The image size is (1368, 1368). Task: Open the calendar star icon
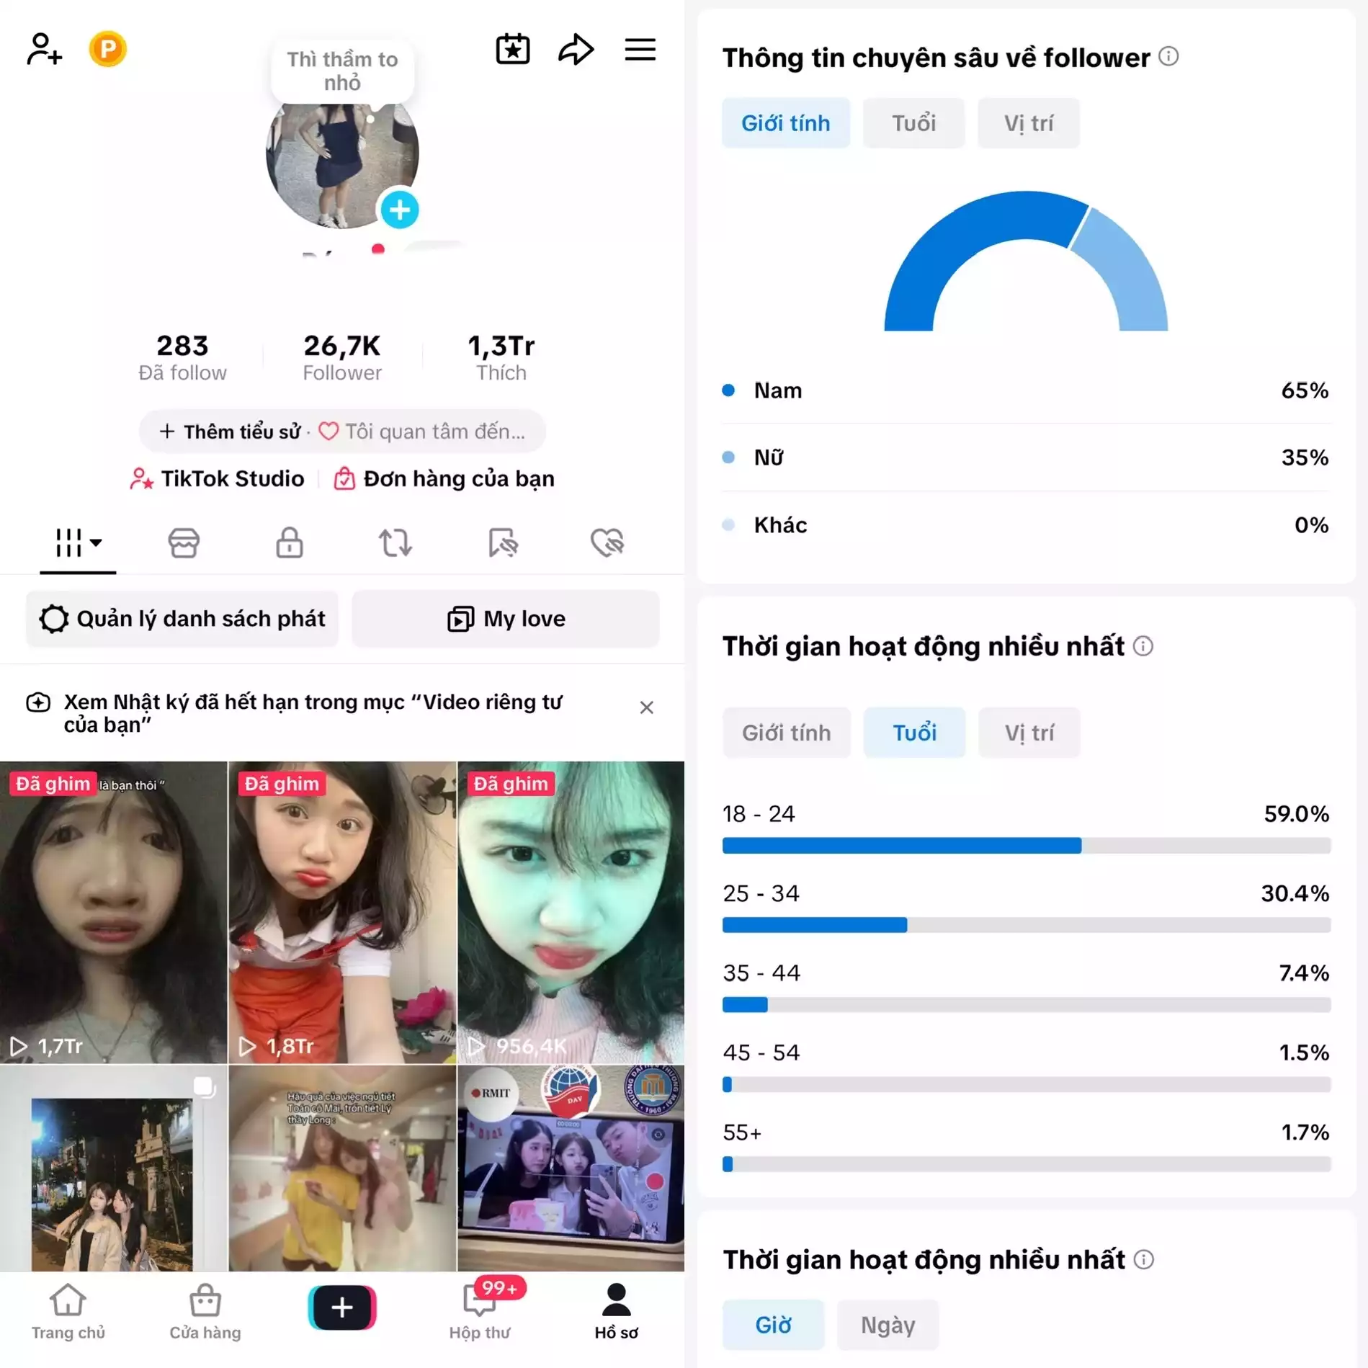point(513,49)
